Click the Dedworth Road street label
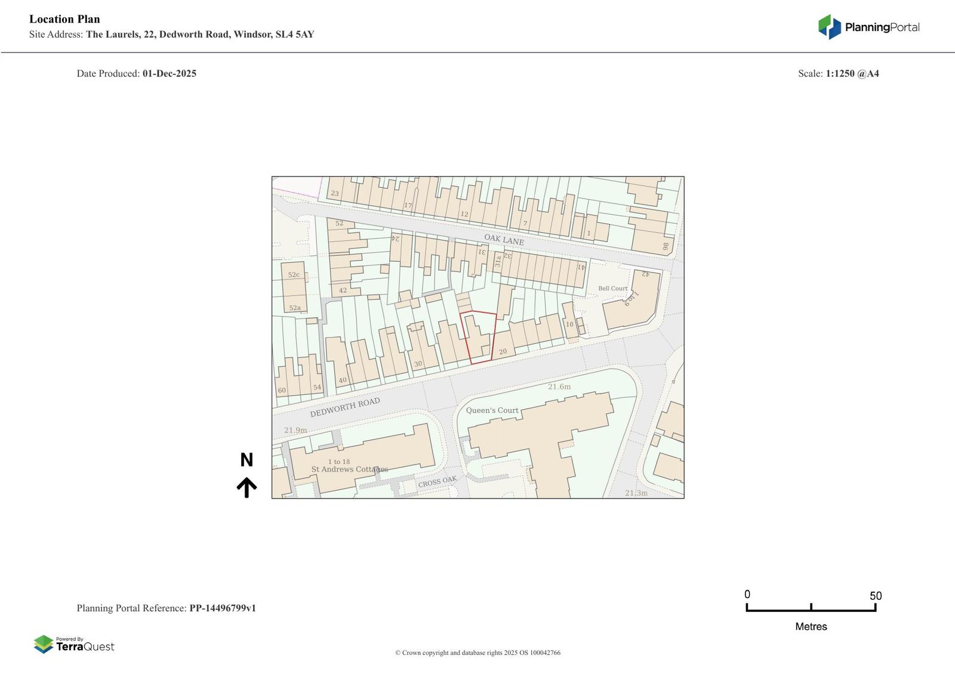 coord(344,407)
